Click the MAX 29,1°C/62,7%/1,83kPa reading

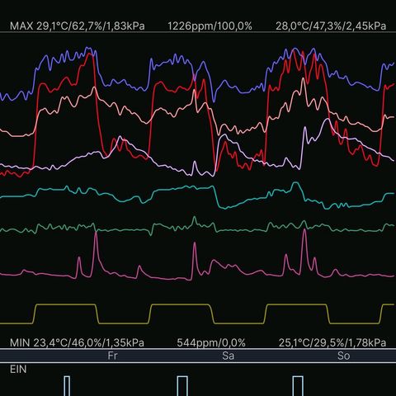click(78, 26)
